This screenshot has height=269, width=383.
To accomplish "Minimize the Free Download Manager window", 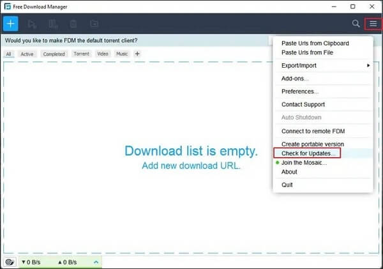I will coord(334,6).
